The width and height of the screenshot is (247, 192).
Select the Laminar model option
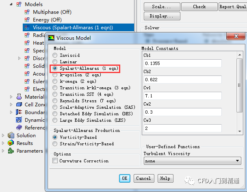55,62
